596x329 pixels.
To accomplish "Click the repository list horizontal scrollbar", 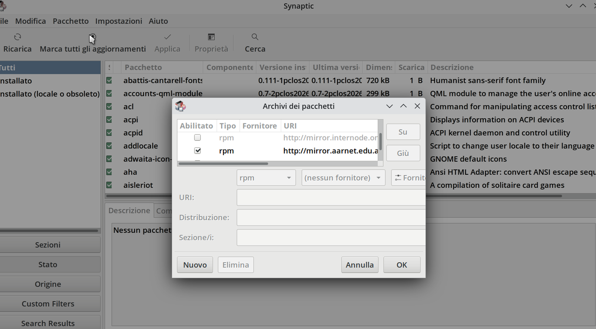I will (223, 164).
